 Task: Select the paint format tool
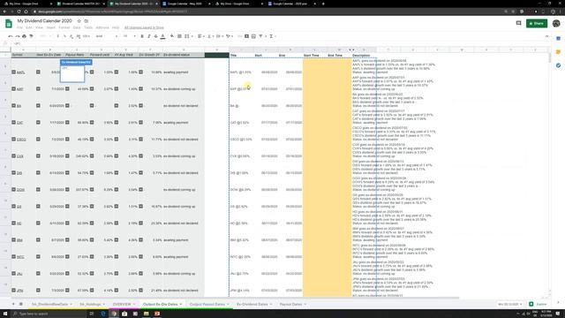[x=31, y=36]
